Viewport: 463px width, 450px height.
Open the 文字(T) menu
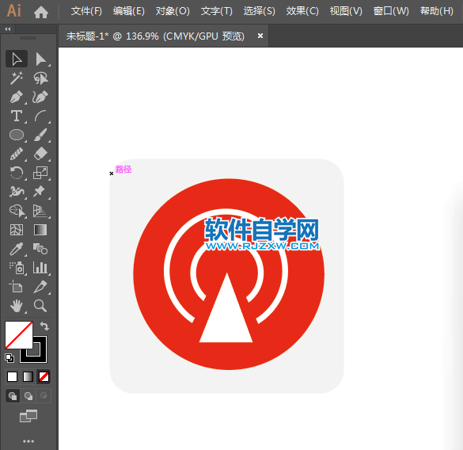pos(216,11)
